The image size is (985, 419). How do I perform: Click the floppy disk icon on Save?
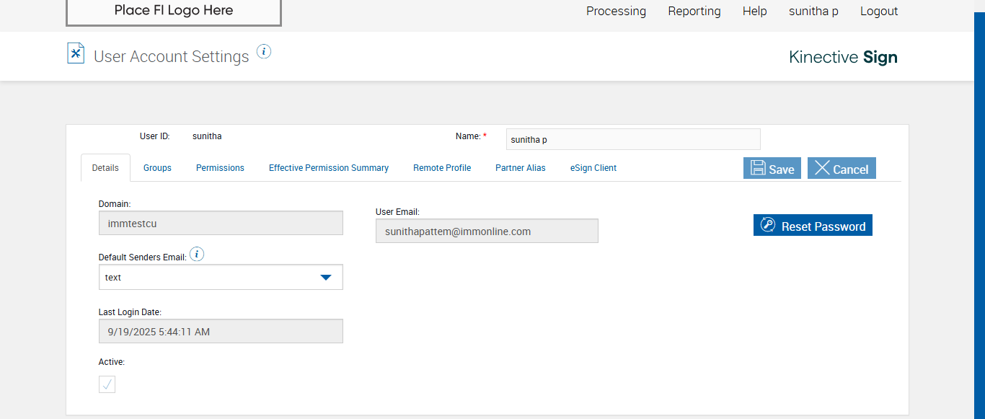(x=758, y=168)
